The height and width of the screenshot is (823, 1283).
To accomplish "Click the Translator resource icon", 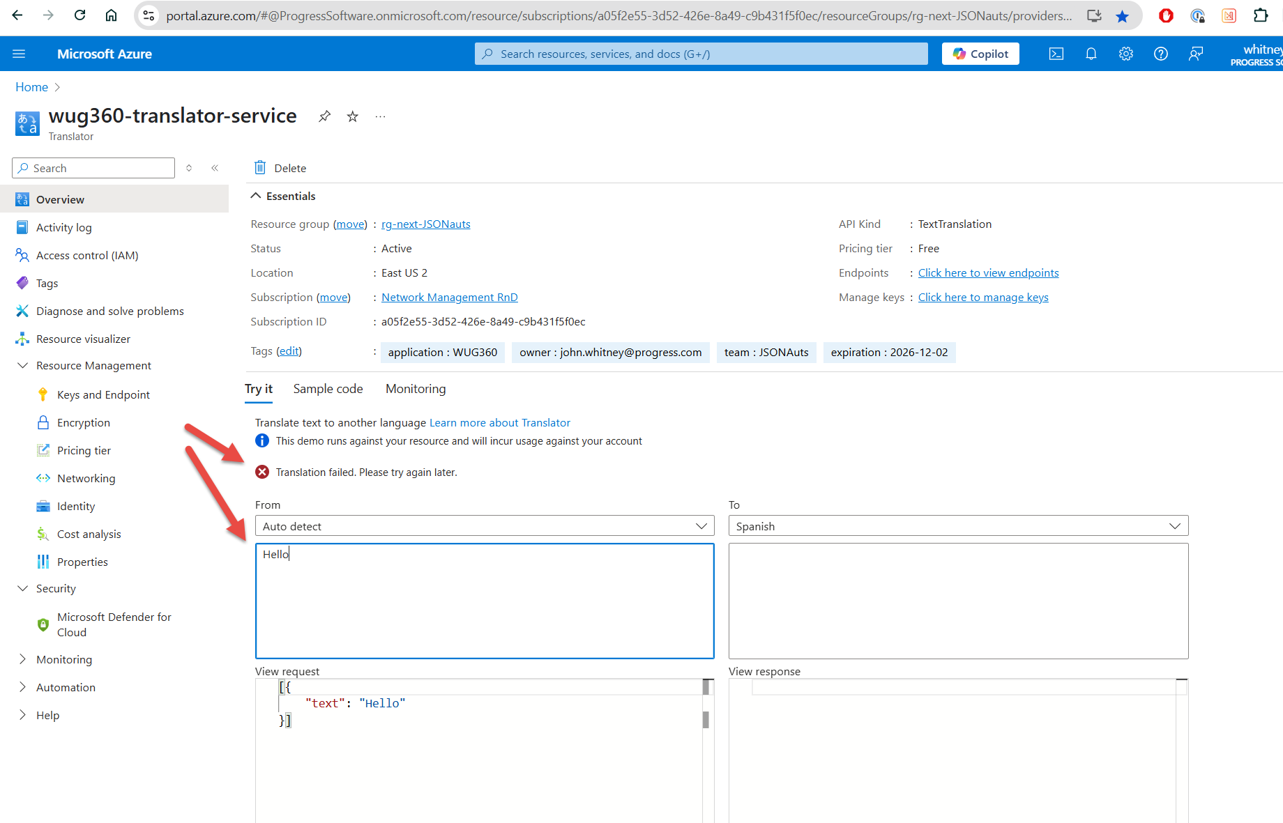I will click(x=27, y=123).
